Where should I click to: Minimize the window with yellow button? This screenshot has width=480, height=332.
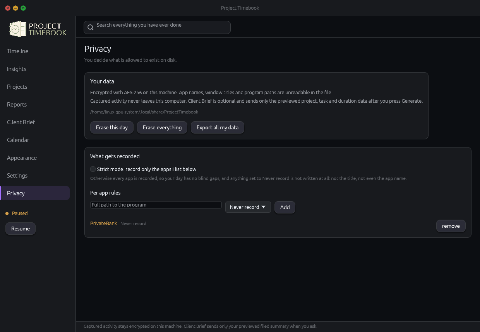click(x=15, y=8)
